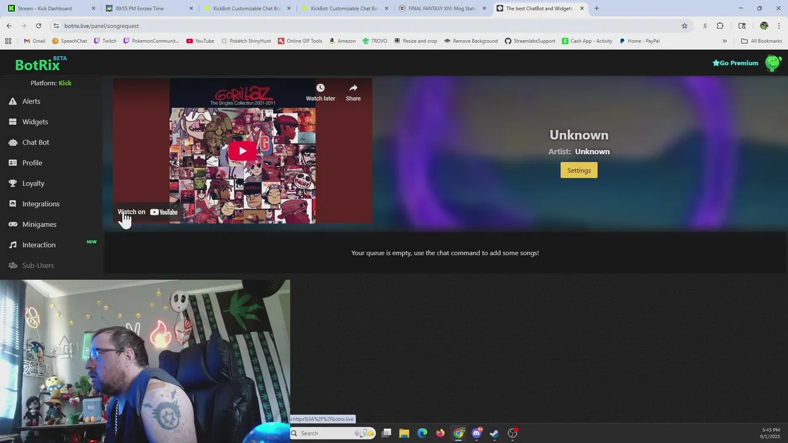Open Resize and crop bookmark
The height and width of the screenshot is (443, 788).
pos(416,41)
